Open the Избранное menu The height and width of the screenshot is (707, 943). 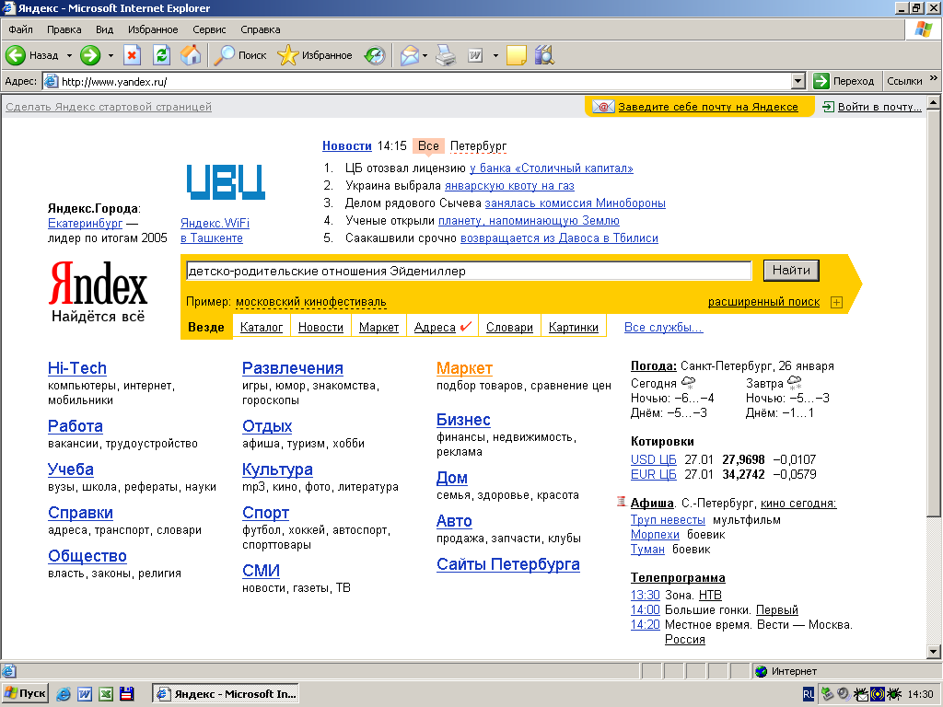(x=153, y=29)
